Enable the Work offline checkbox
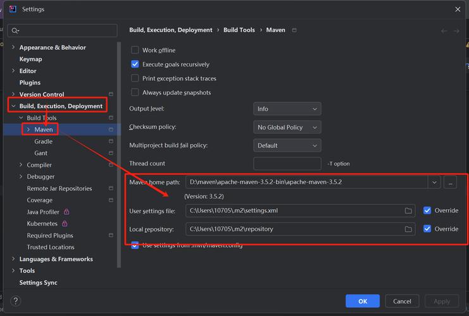 click(135, 51)
